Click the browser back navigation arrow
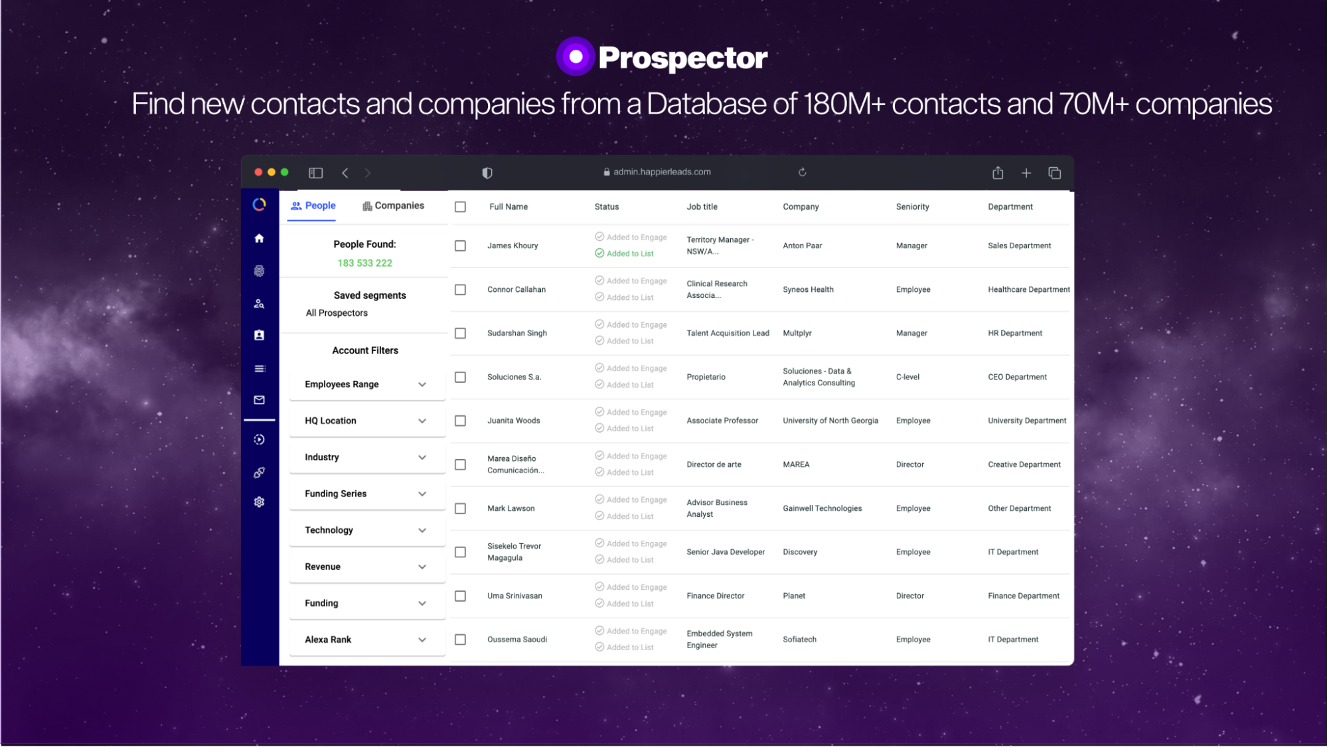The image size is (1327, 753). [345, 172]
